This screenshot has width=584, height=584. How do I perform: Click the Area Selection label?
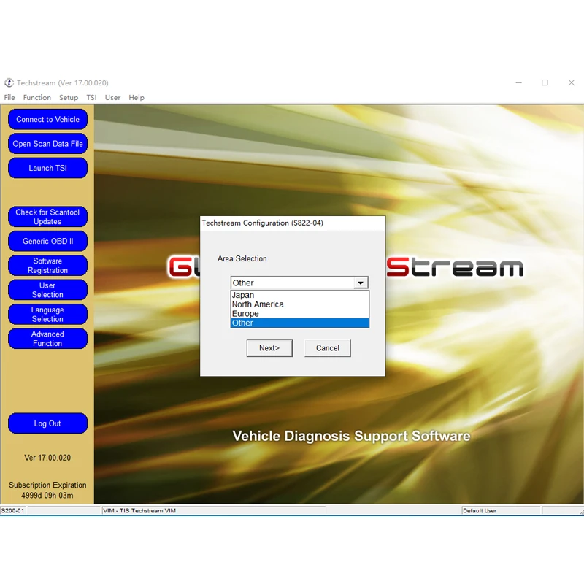coord(242,258)
